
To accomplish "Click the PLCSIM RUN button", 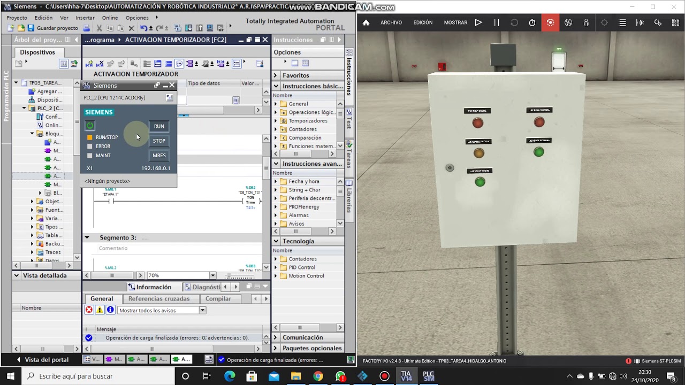I will pos(159,126).
